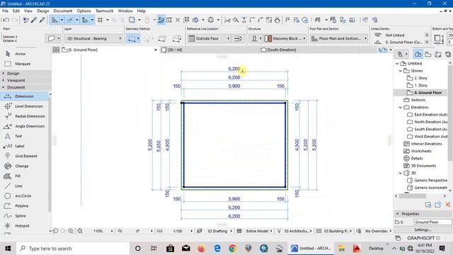Toggle the guide lines button

pos(55,20)
